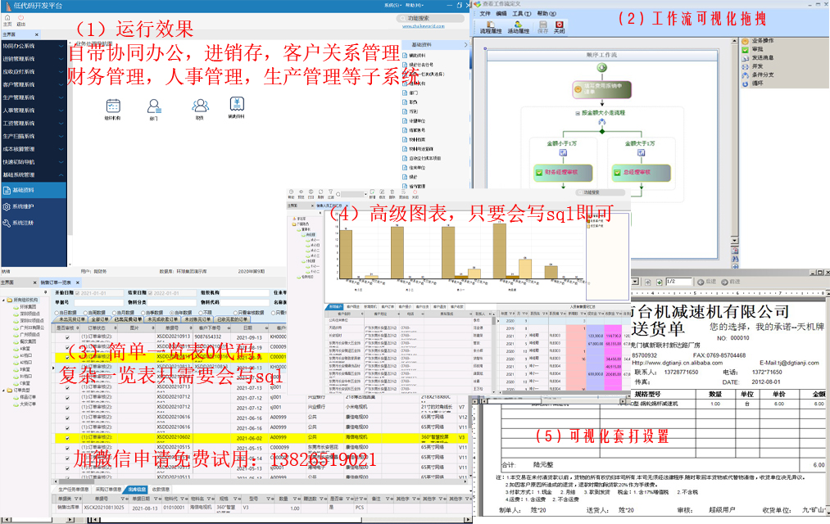Open 系统维护 gear item in sidebar
830x524 pixels.
34,207
